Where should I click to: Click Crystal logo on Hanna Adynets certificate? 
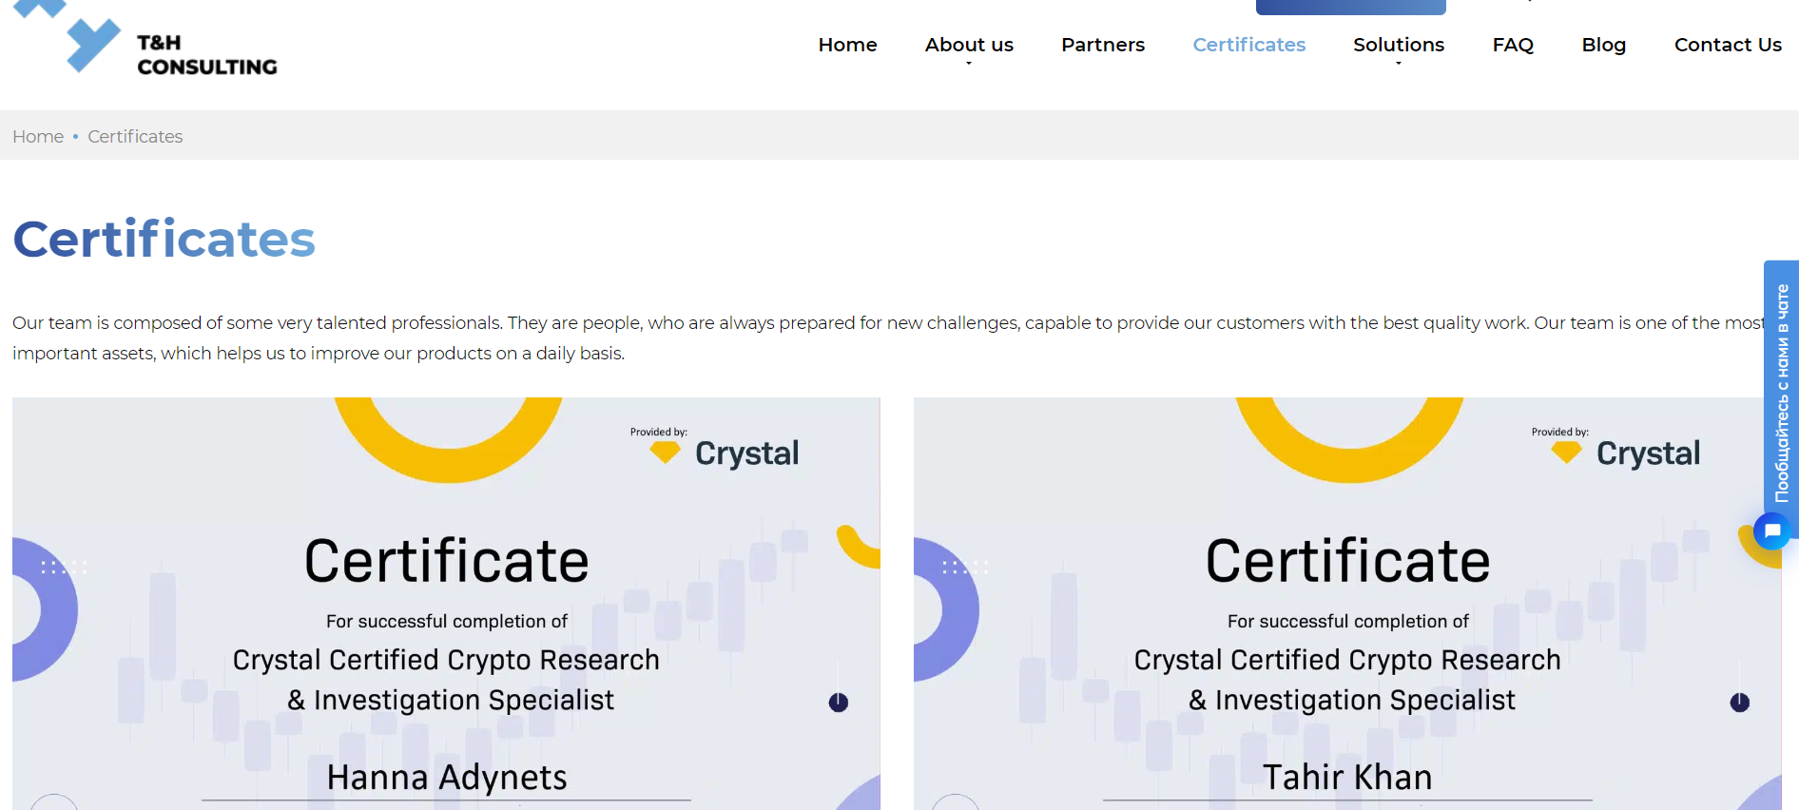(726, 453)
